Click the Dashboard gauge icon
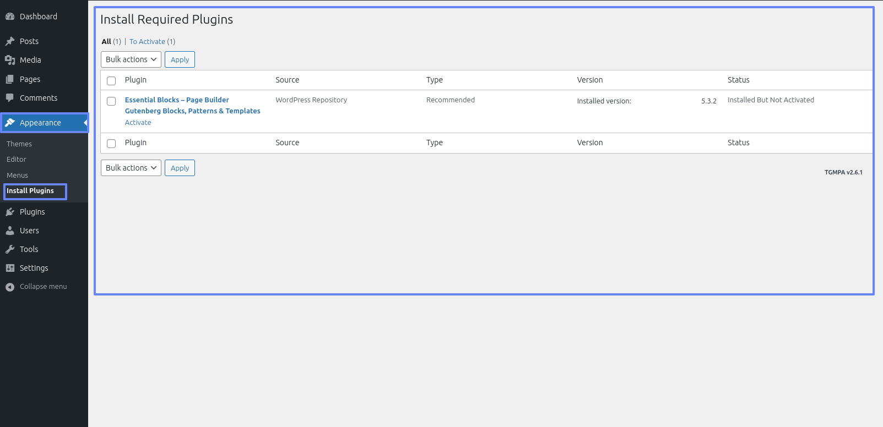 tap(10, 17)
